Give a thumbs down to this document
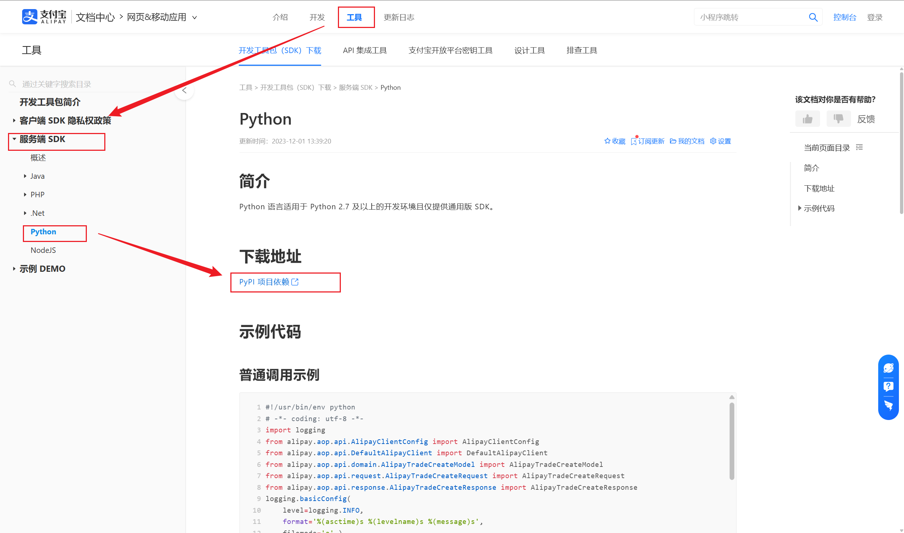Image resolution: width=904 pixels, height=533 pixels. pyautogui.click(x=839, y=118)
